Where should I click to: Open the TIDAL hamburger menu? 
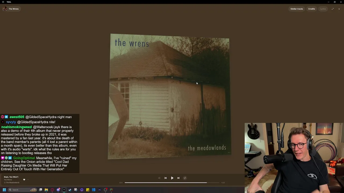3,2
